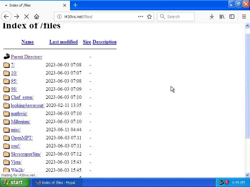Open the Win2k/ folder
Screen dimensions: 250x187
[18, 170]
